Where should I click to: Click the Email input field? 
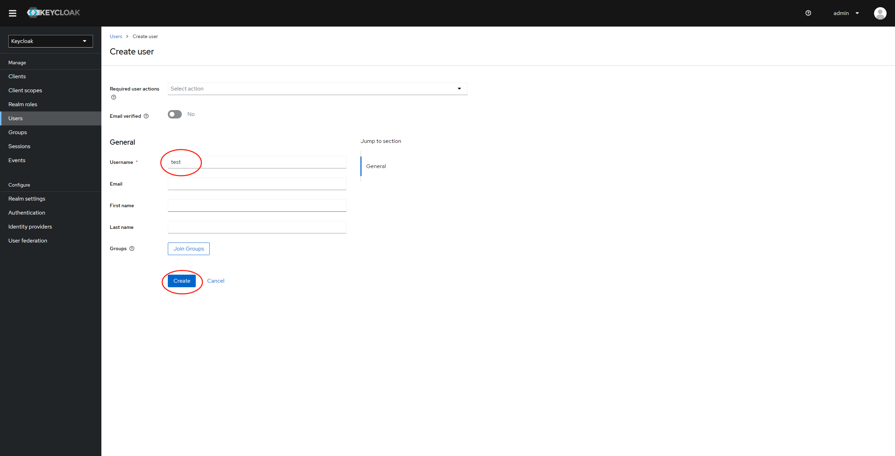257,184
